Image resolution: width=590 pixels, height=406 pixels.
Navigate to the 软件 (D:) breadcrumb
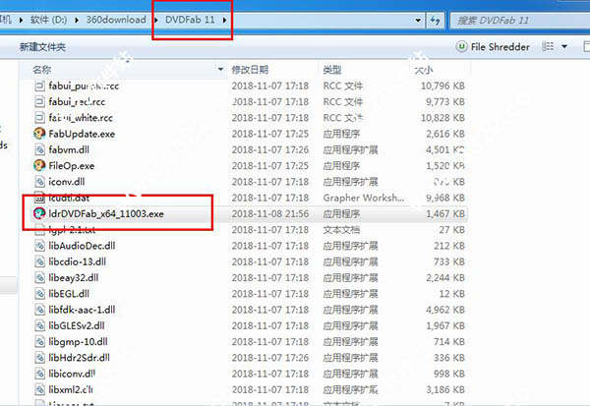point(48,20)
